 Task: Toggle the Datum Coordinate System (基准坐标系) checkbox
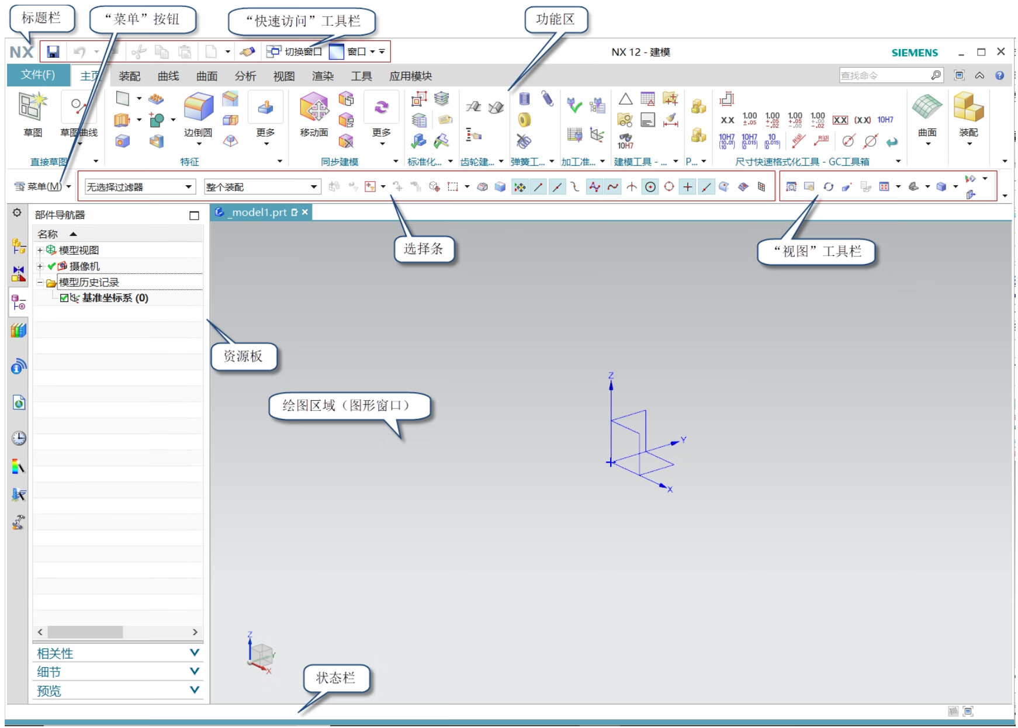coord(64,298)
